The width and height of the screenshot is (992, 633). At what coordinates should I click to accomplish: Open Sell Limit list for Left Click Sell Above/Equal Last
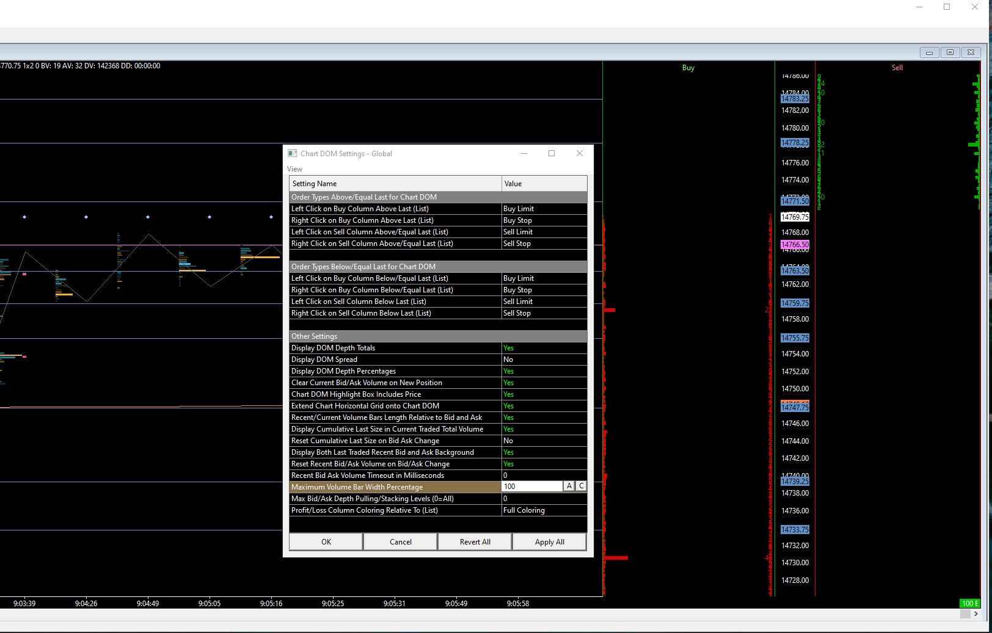pos(544,232)
